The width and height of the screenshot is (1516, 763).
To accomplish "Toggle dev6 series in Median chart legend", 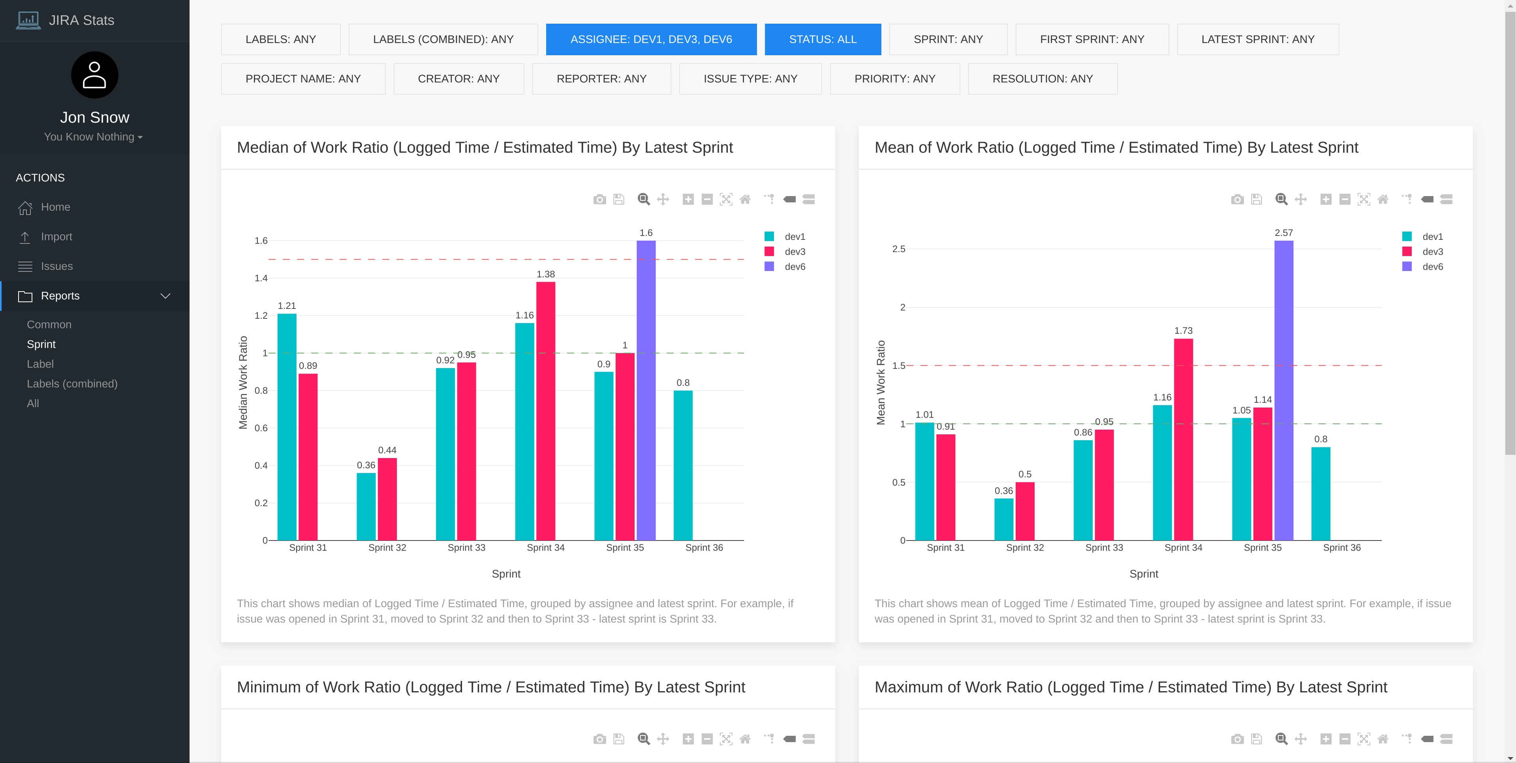I will click(795, 266).
